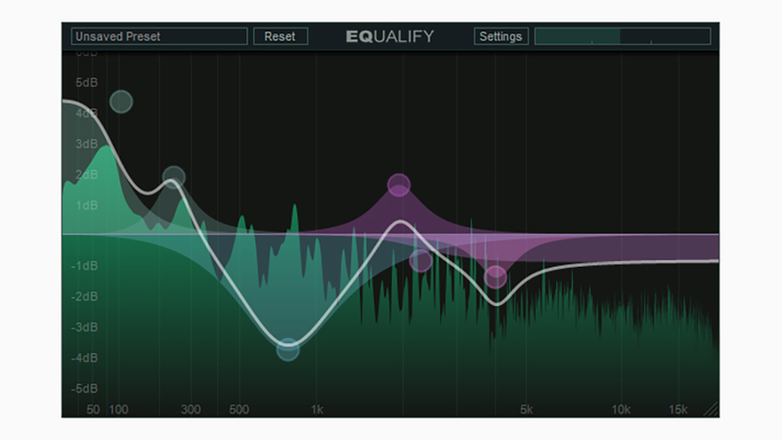Viewport: 782px width, 440px height.
Task: Select the blue EQ node at the -4dB dip
Action: 287,349
